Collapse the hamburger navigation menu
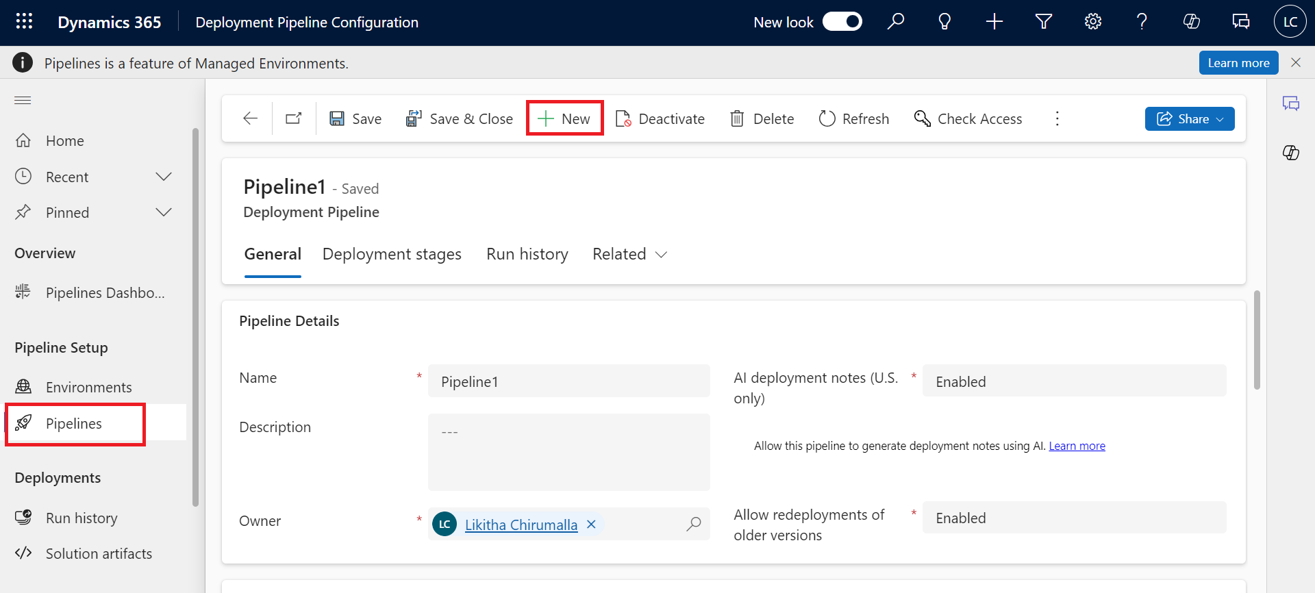This screenshot has height=593, width=1315. (23, 101)
